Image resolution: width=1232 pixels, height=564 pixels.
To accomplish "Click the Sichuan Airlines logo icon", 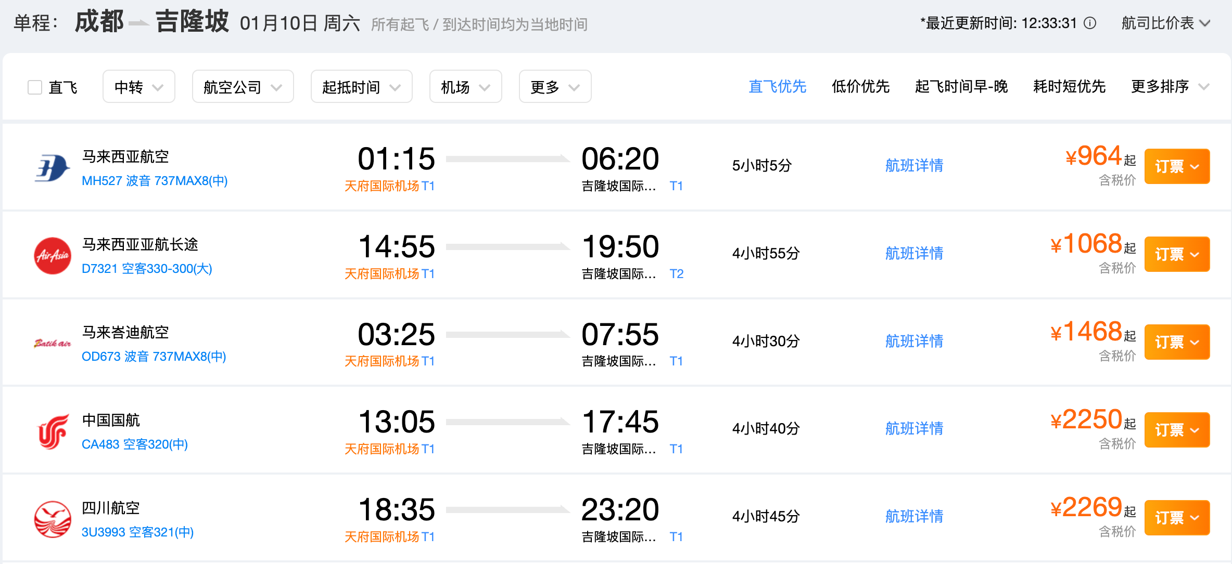I will point(52,519).
